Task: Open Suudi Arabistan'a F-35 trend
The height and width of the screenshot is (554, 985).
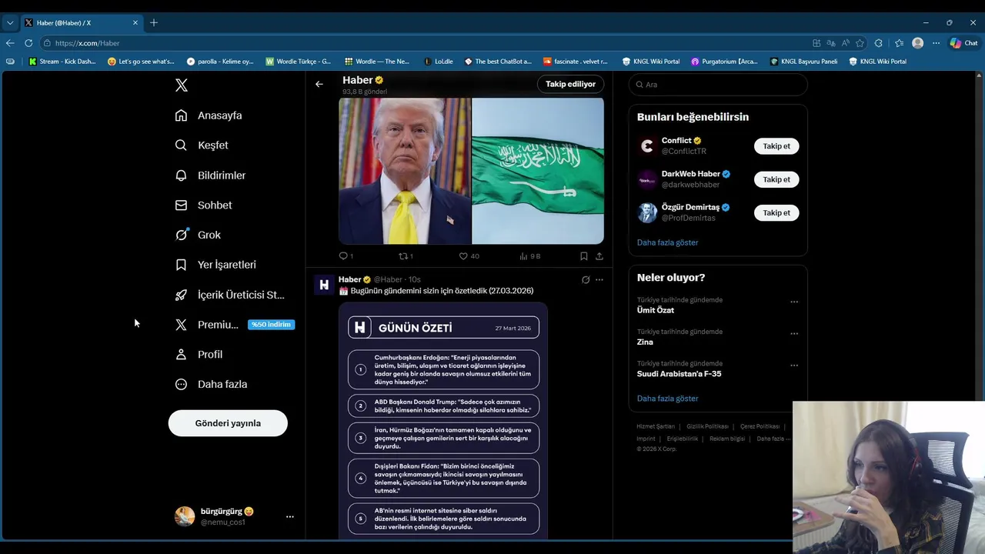Action: 679,374
